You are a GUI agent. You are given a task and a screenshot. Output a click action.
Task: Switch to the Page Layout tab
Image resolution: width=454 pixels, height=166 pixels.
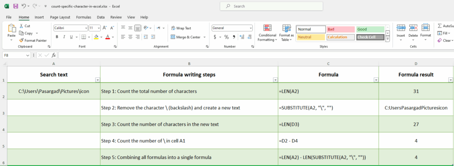[60, 17]
